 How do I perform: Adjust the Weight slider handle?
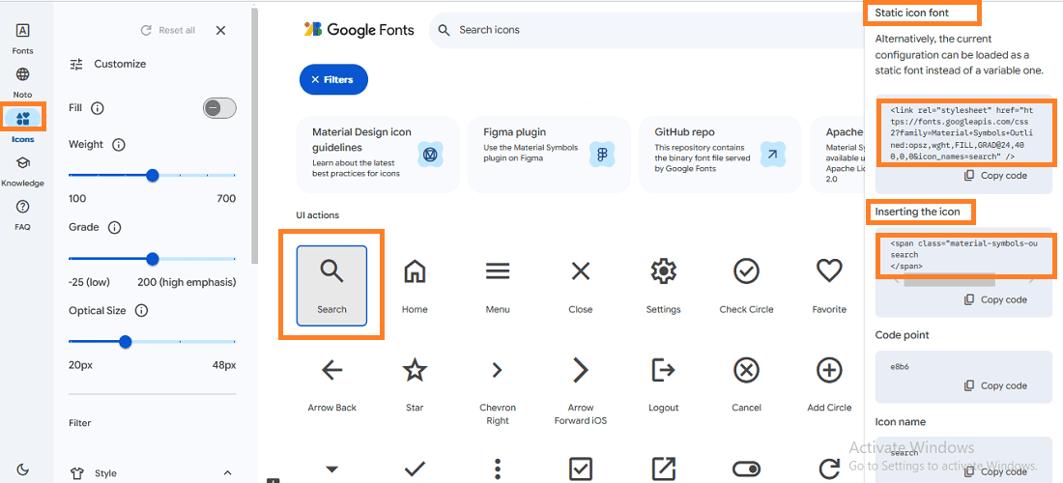tap(153, 176)
